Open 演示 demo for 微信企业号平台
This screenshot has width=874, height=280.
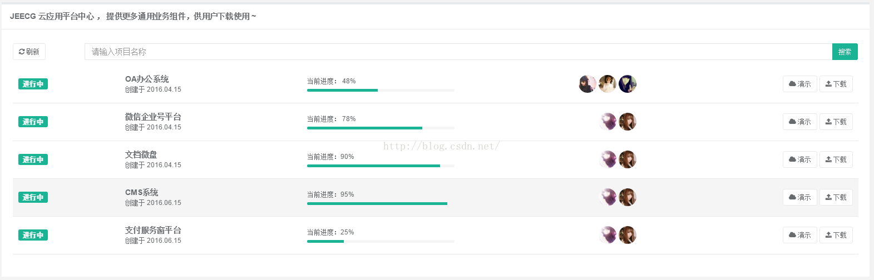[x=800, y=122]
